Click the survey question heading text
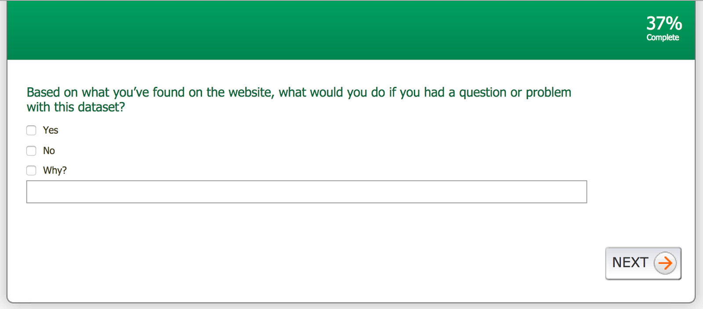This screenshot has width=703, height=309. click(299, 92)
